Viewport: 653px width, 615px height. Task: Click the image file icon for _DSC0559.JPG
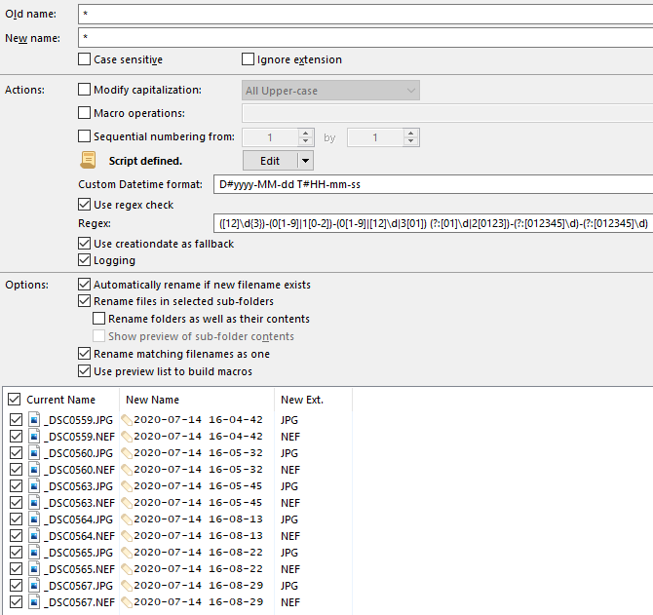34,419
